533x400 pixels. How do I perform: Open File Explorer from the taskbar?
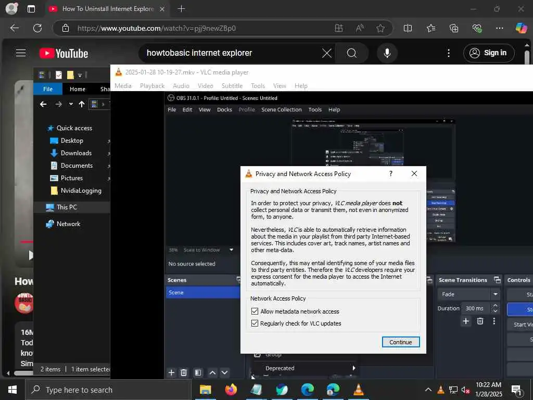point(205,390)
